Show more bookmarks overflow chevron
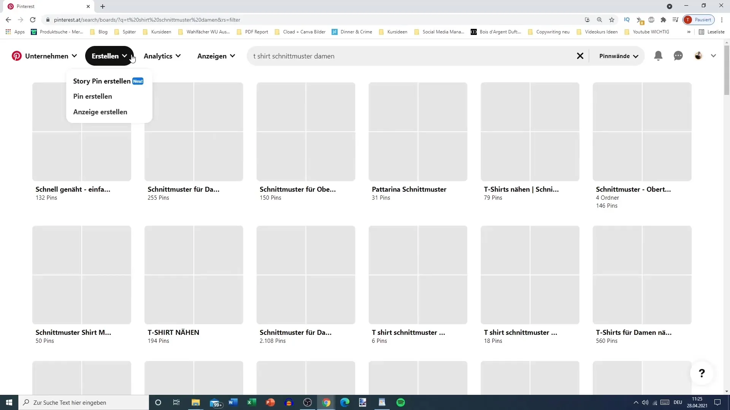730x410 pixels. (689, 32)
